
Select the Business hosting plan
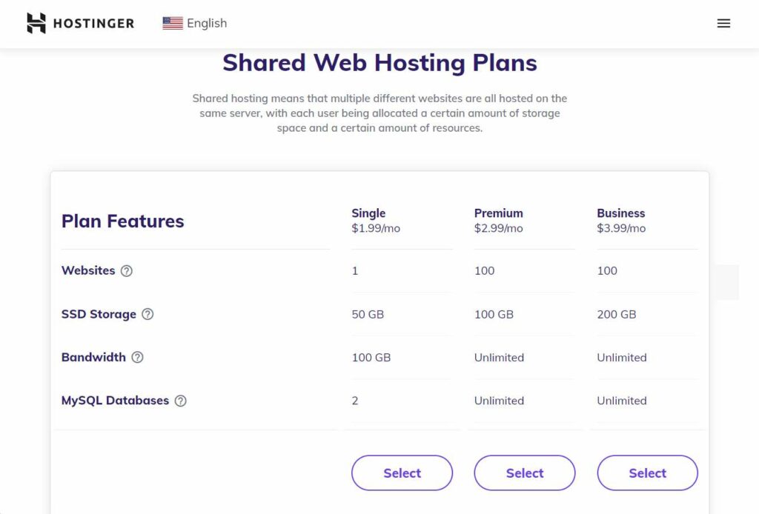(647, 473)
